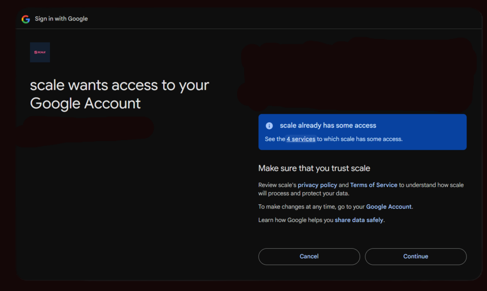Click 'Sign in with Google' header text
The image size is (487, 291).
point(61,19)
